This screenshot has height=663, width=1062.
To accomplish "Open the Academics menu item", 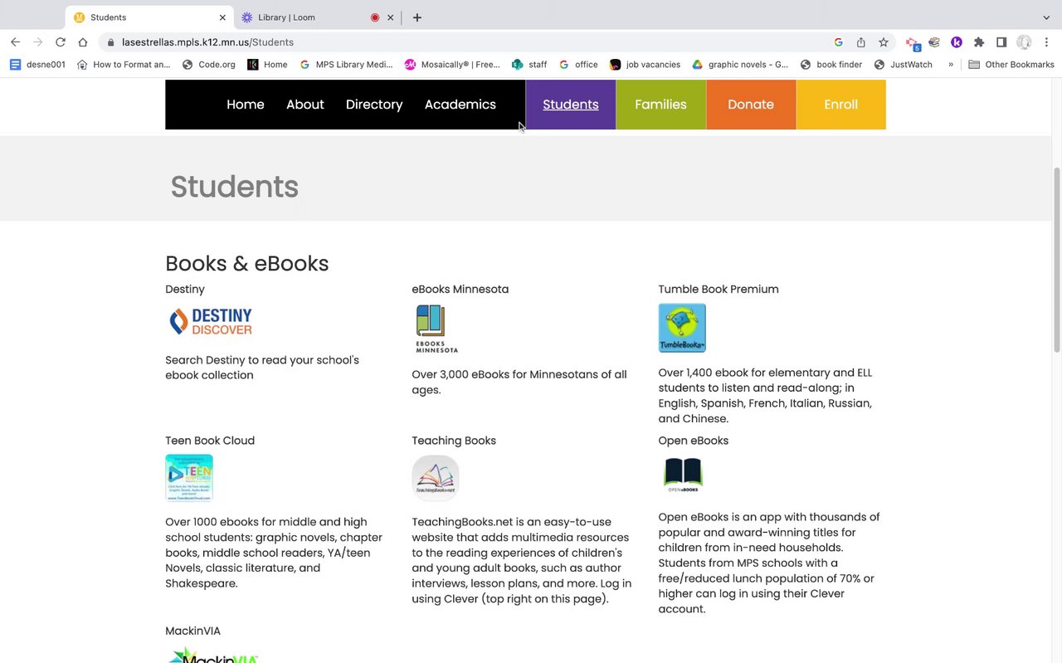I will click(x=460, y=105).
